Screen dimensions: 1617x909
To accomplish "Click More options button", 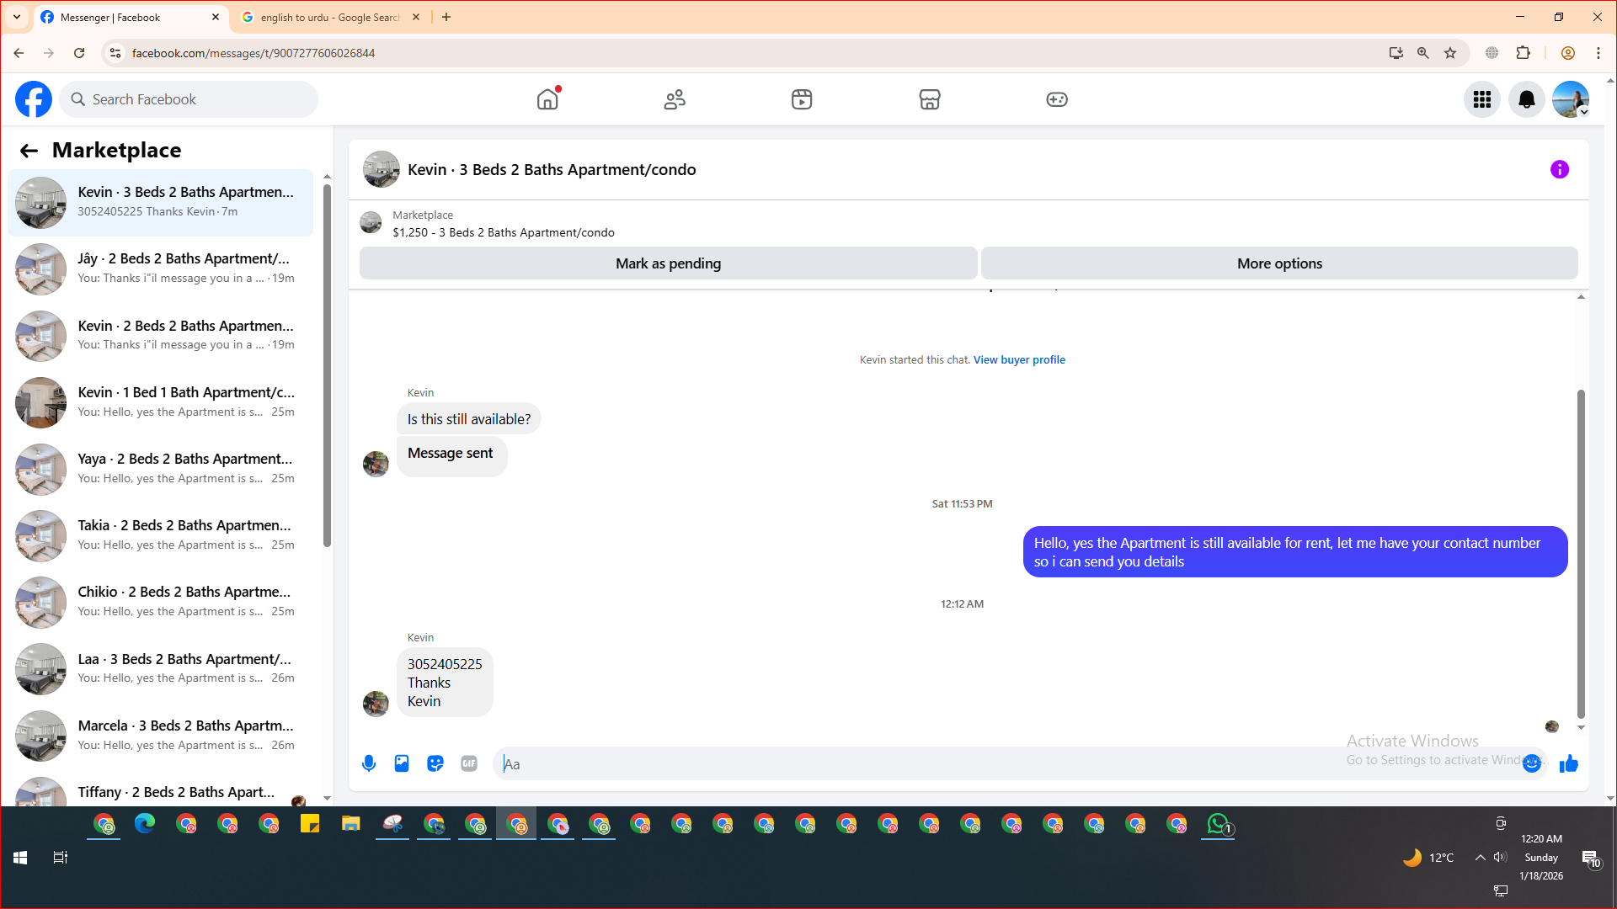I will [1278, 263].
